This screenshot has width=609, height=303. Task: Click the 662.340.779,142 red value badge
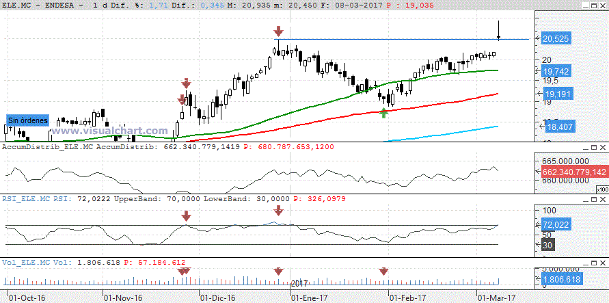coord(574,171)
